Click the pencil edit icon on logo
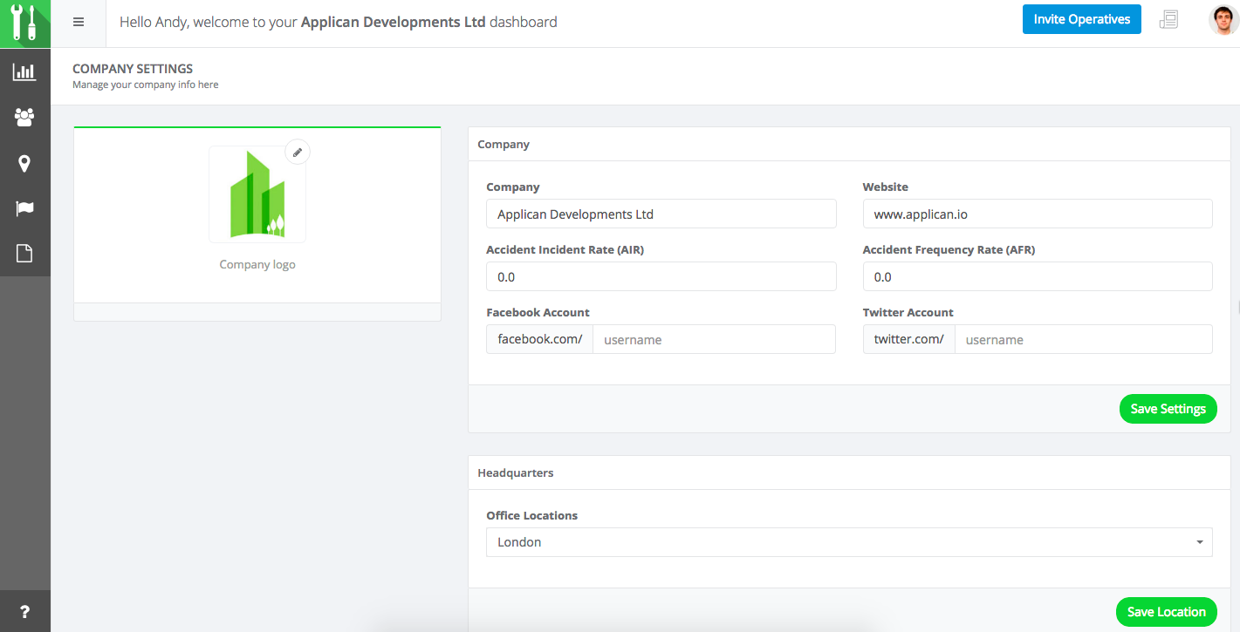 pos(298,153)
